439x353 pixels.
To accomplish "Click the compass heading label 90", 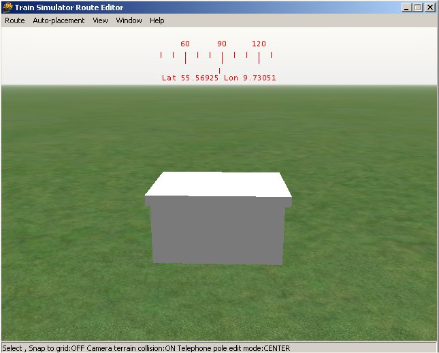I will [222, 44].
